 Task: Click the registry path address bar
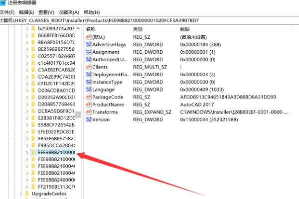tap(149, 21)
